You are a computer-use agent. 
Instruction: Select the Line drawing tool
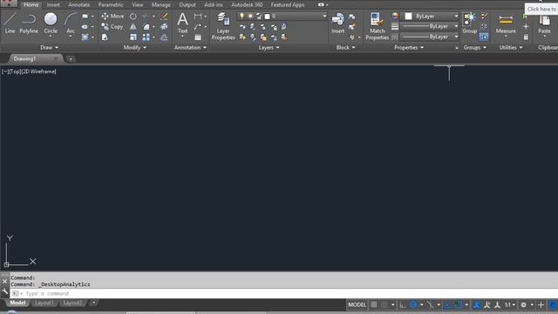tap(10, 24)
